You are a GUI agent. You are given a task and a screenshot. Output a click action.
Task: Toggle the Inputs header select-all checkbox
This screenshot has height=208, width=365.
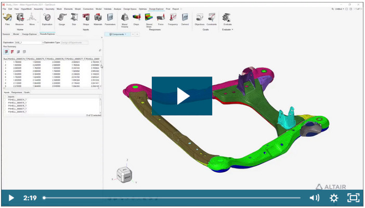tap(5, 96)
